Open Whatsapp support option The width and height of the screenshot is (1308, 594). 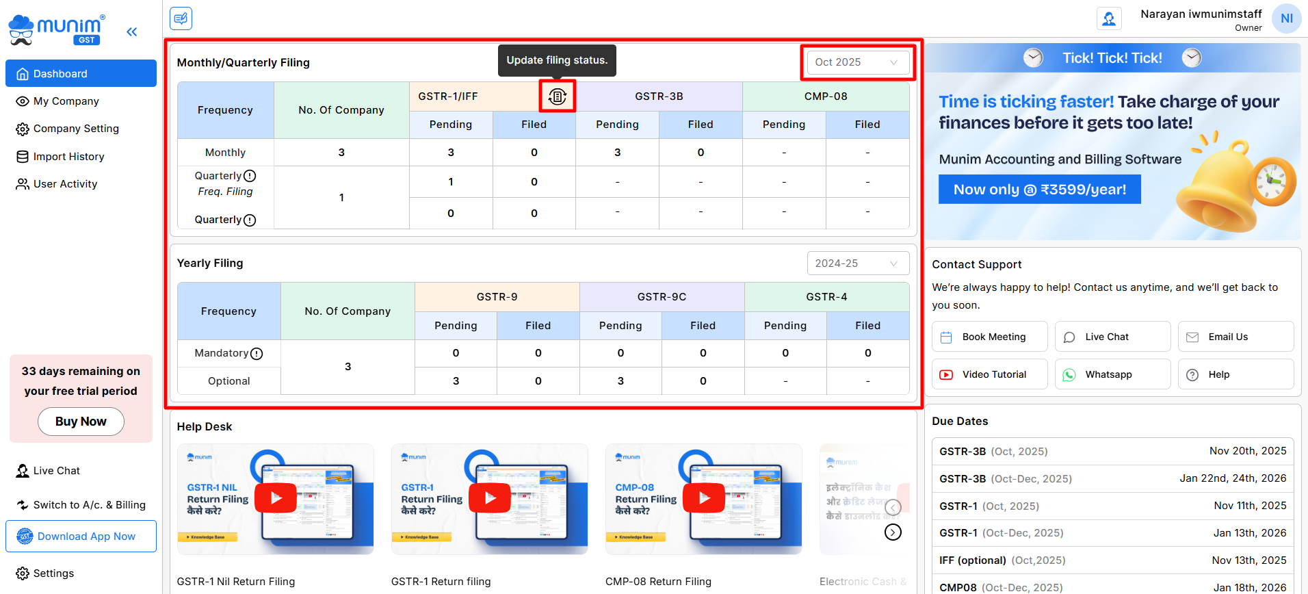point(1112,374)
